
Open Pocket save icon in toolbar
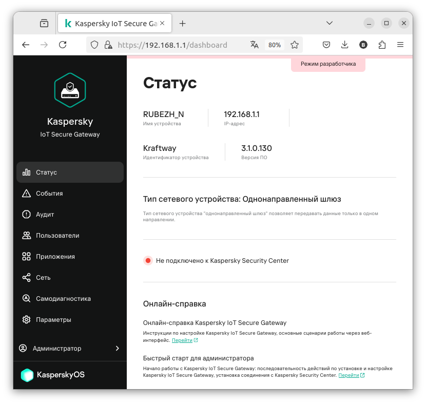tap(326, 45)
